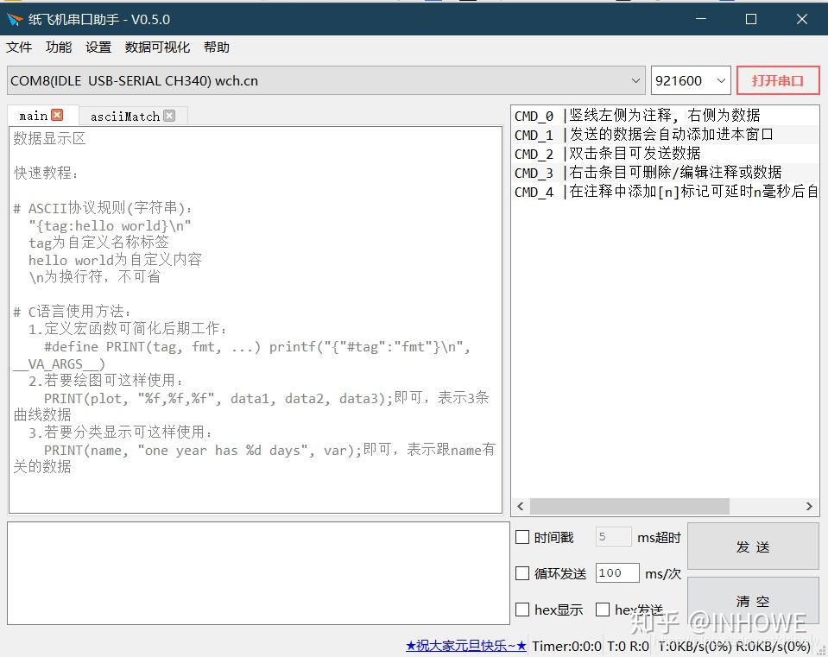
Task: Click the 数据显示区 data display area
Action: 256,319
